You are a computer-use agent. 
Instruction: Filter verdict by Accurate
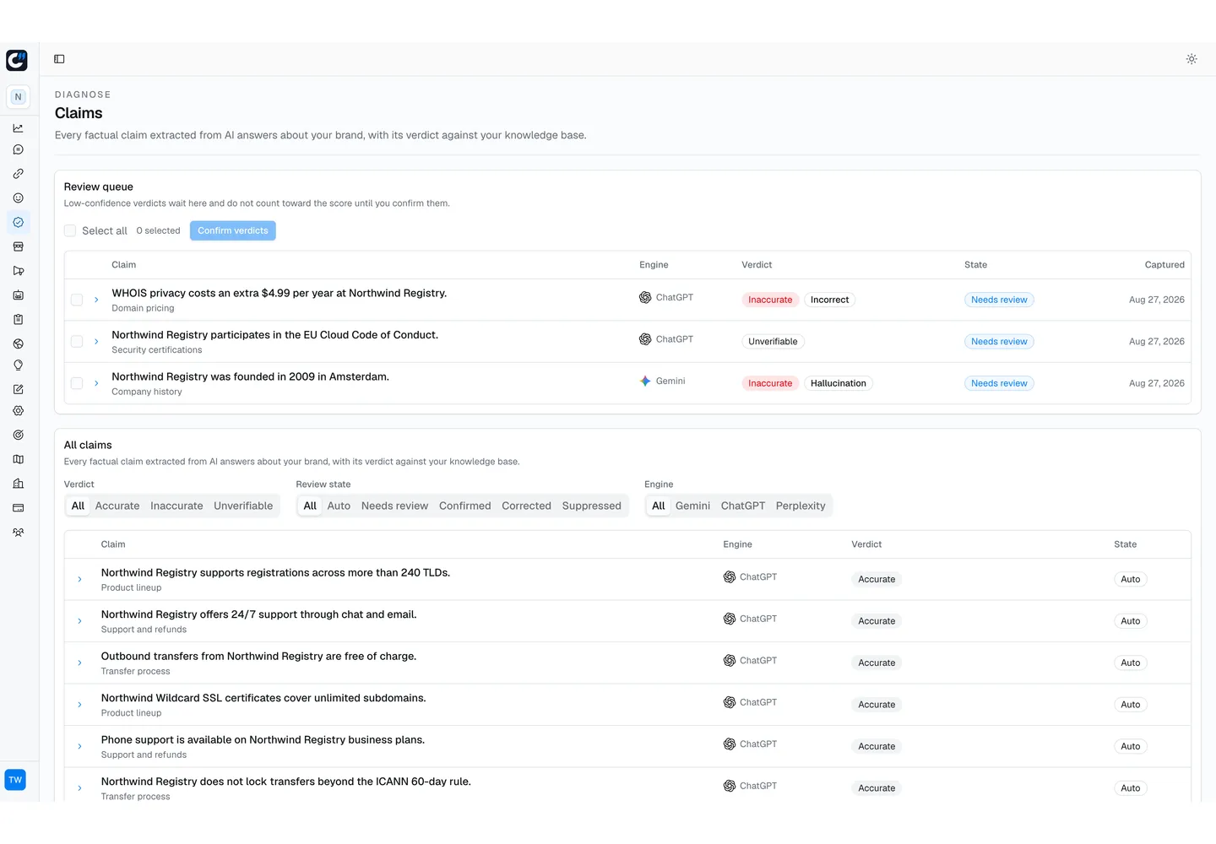[117, 506]
